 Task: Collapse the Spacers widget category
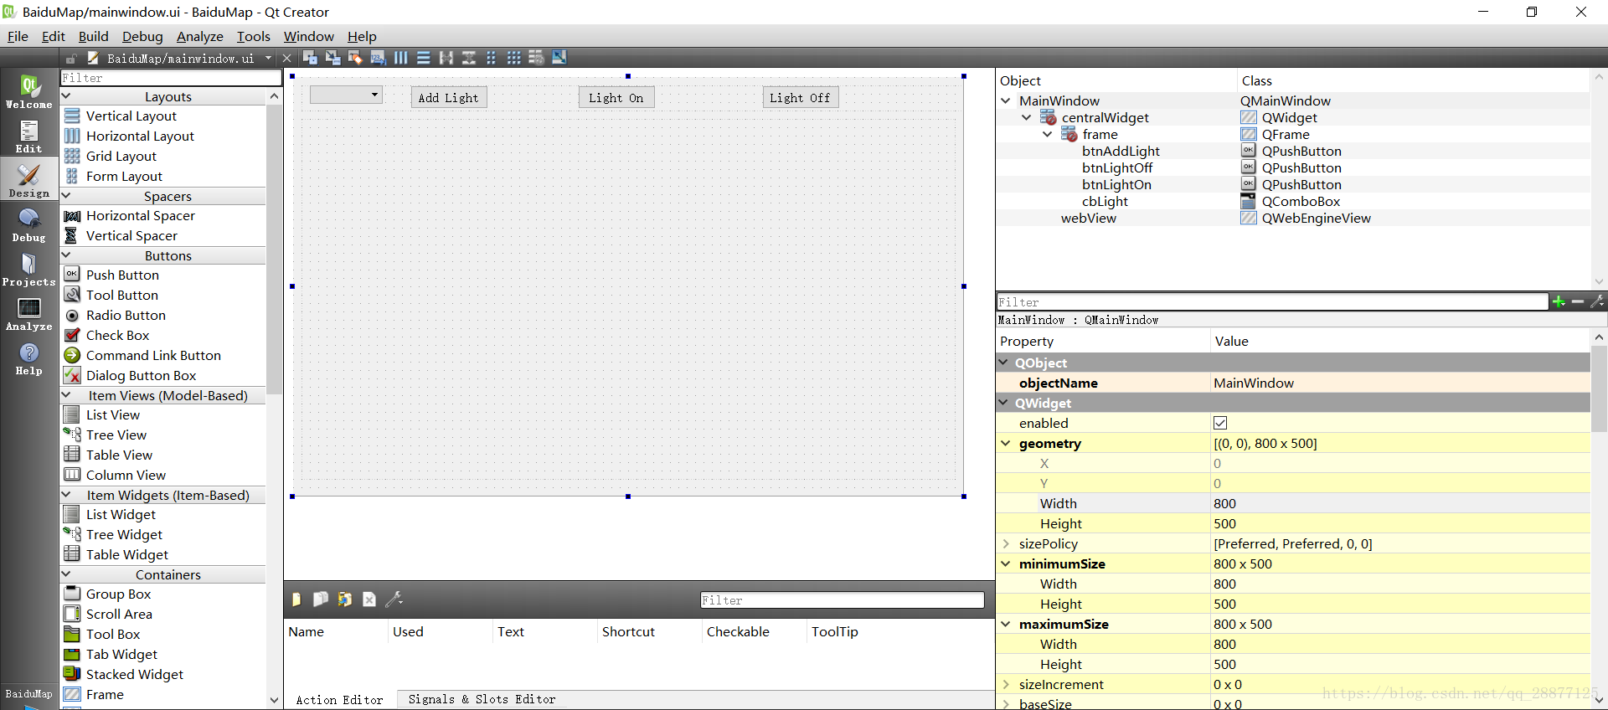click(67, 196)
